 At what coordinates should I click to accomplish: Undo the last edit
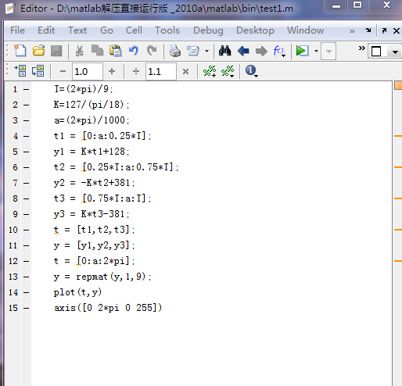pyautogui.click(x=134, y=51)
